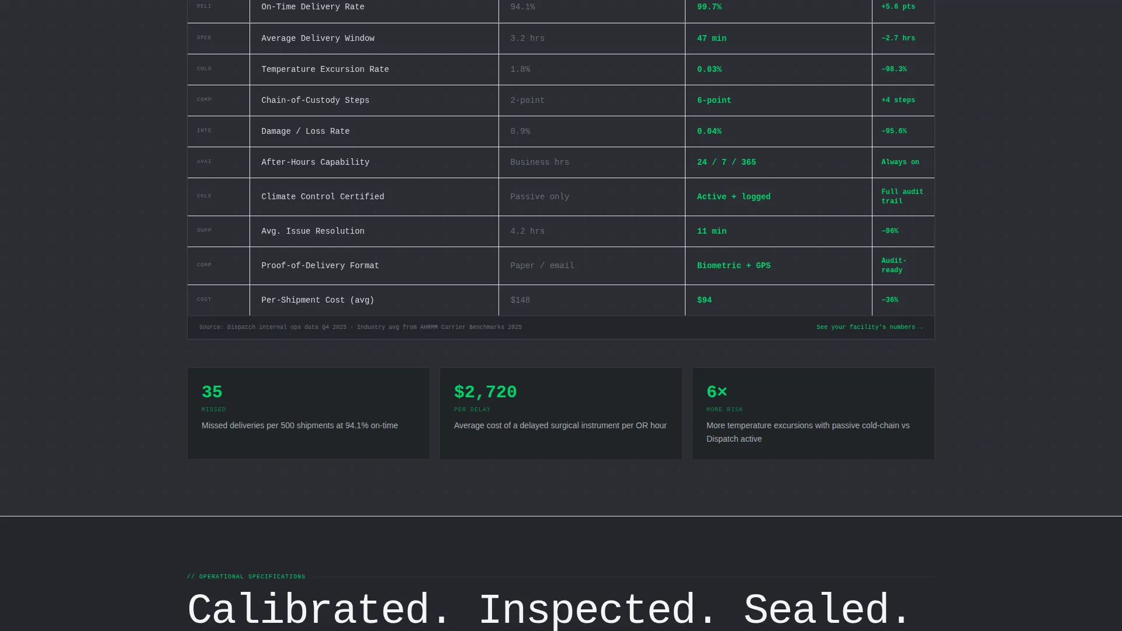Select the Temperature Excursion Rate row
Viewport: 1122px width, 631px height.
pos(561,70)
